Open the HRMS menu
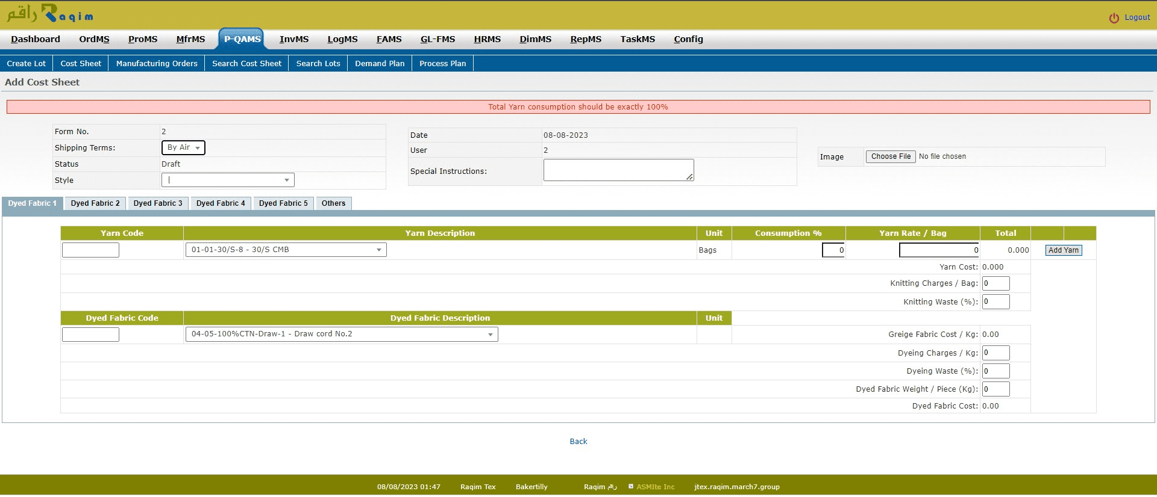 click(x=487, y=39)
